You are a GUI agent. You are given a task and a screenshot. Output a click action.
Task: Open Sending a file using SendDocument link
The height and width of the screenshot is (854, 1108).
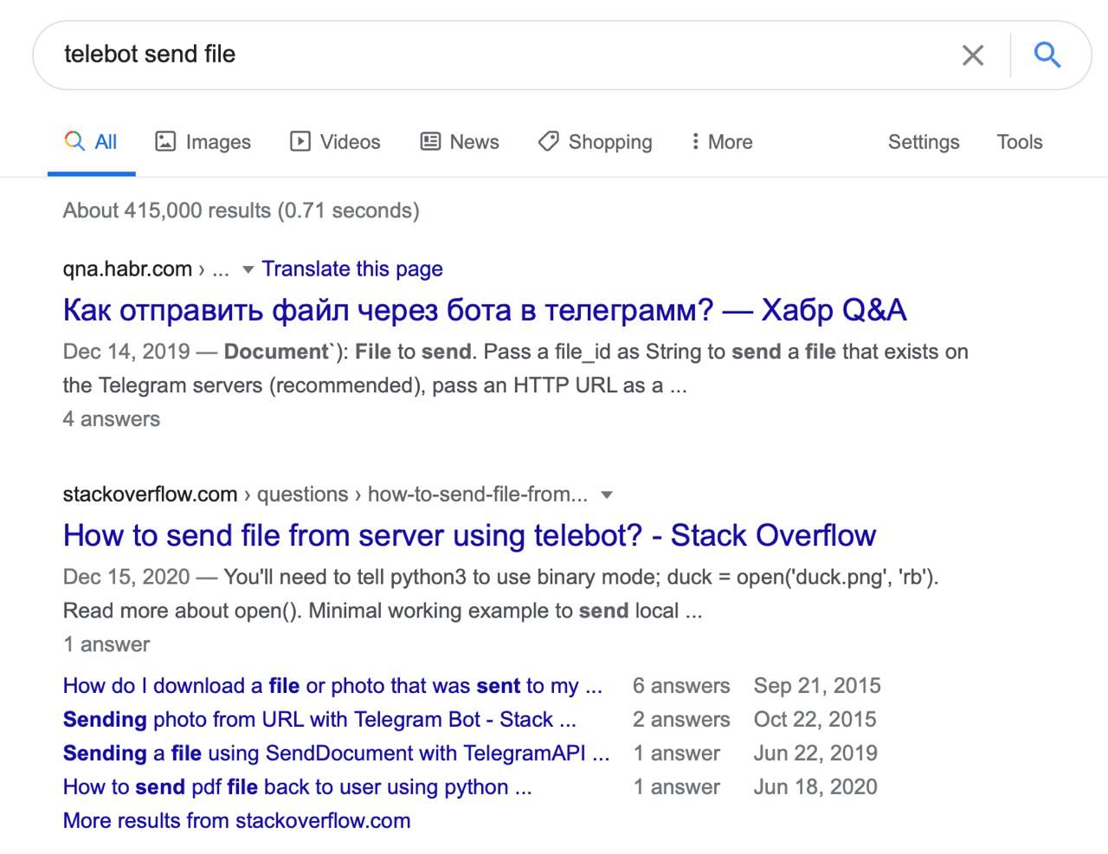click(336, 754)
